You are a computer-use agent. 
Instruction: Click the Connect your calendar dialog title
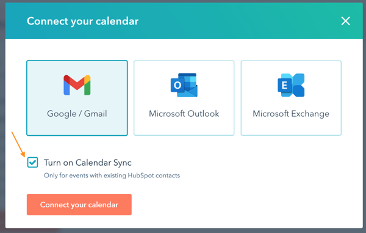coord(82,21)
